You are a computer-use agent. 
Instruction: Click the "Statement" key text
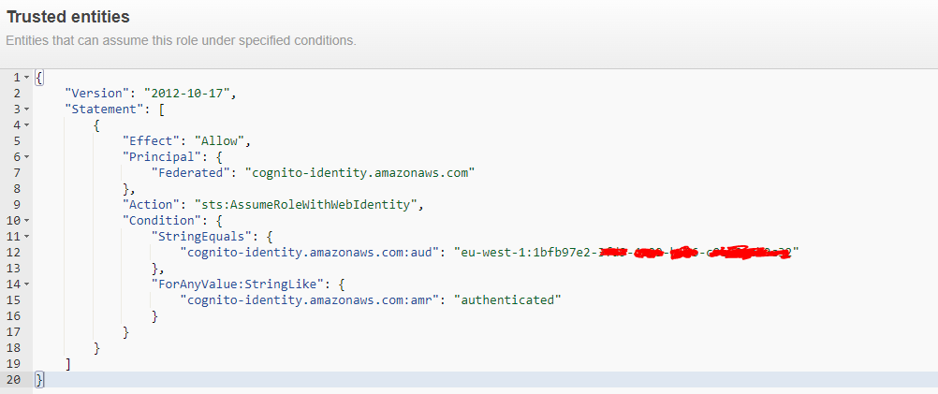coord(104,109)
